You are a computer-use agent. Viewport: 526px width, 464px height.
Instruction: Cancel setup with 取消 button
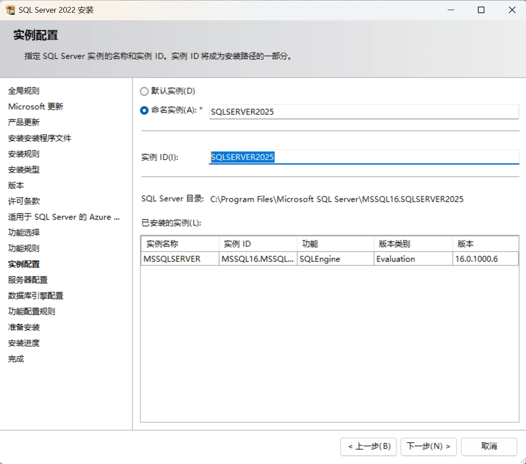(x=489, y=446)
